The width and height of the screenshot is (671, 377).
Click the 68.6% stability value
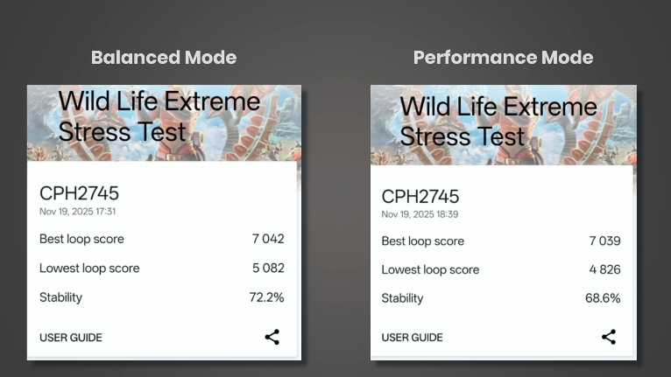[x=603, y=298]
